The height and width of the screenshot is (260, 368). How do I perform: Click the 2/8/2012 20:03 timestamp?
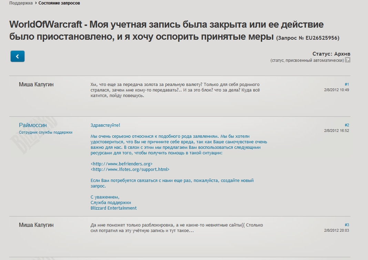pyautogui.click(x=336, y=230)
